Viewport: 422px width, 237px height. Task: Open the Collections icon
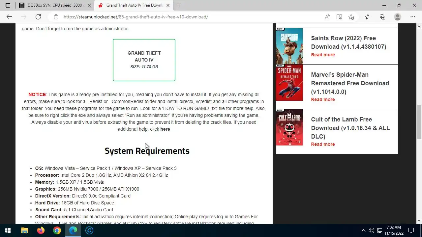click(x=382, y=17)
